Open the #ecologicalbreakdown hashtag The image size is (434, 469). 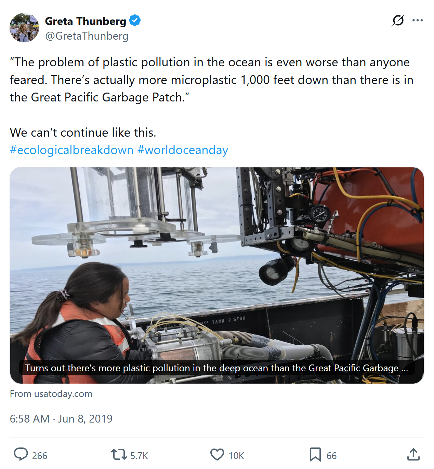pyautogui.click(x=72, y=150)
